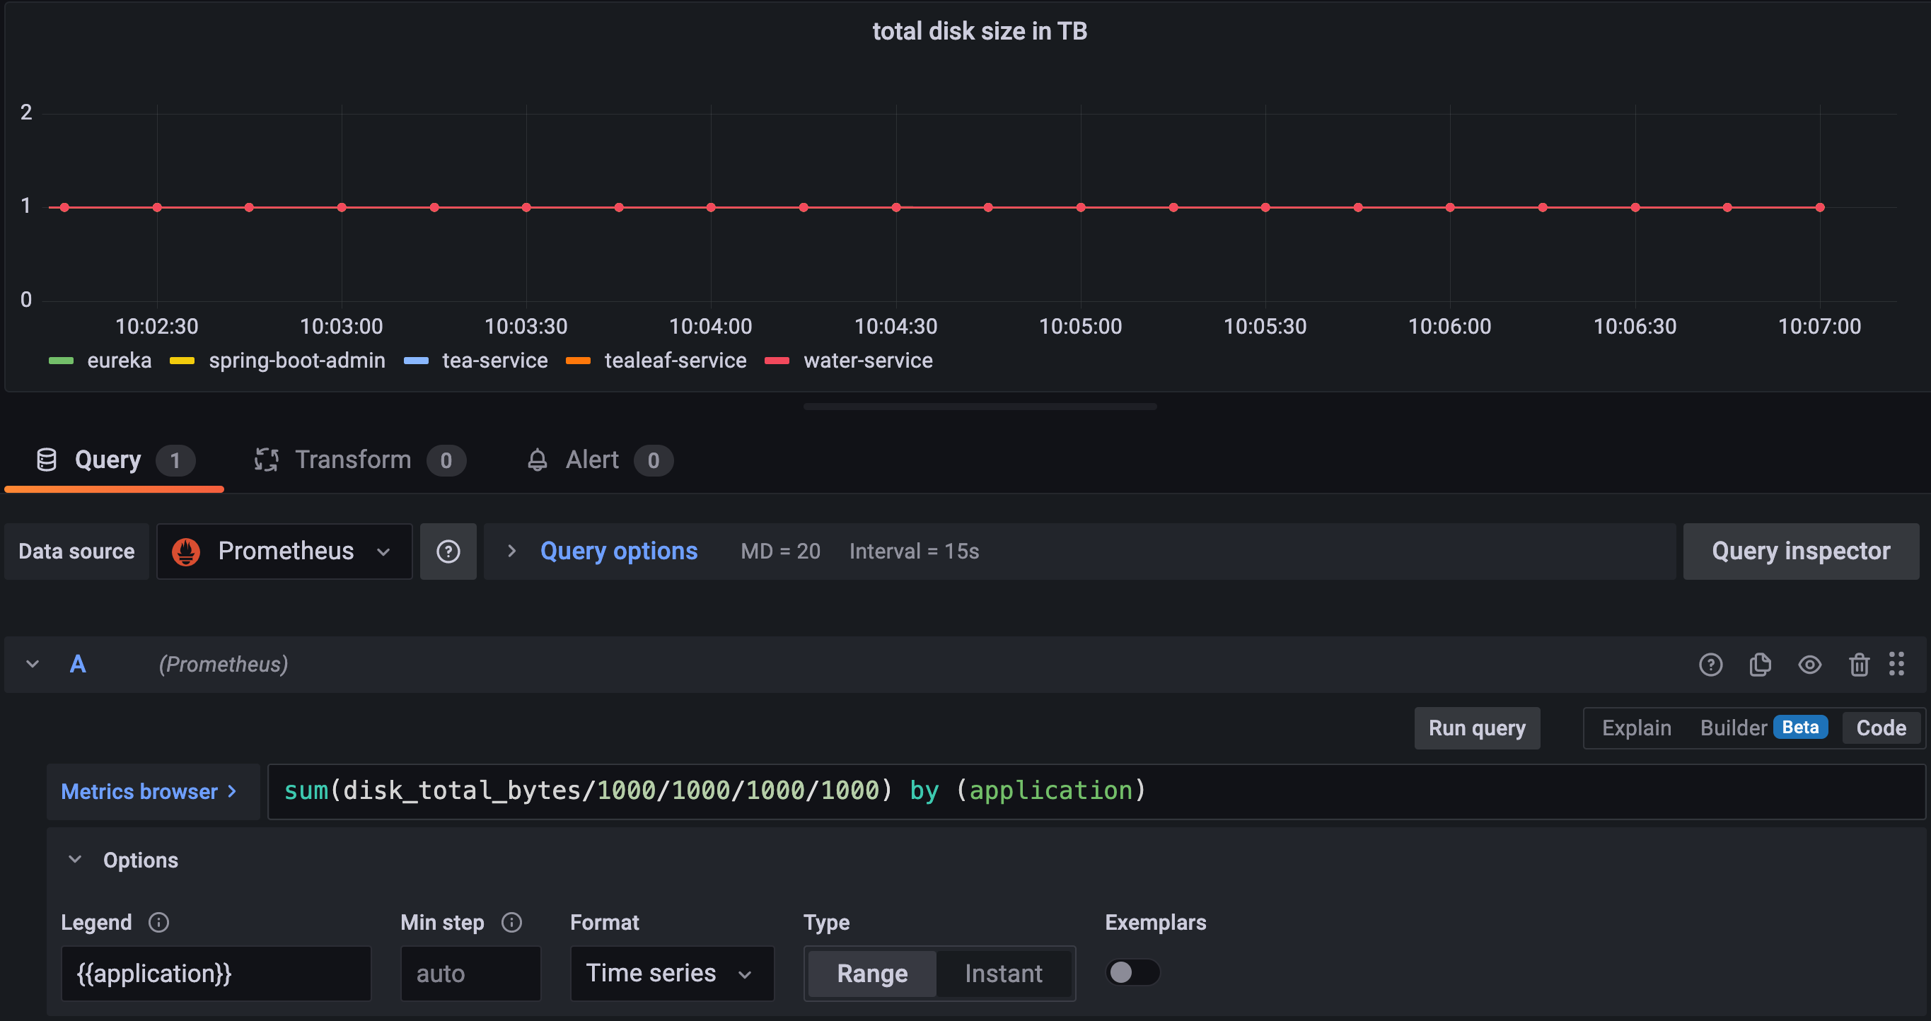This screenshot has height=1021, width=1931.
Task: Duplicate query A with copy icon
Action: click(x=1759, y=665)
